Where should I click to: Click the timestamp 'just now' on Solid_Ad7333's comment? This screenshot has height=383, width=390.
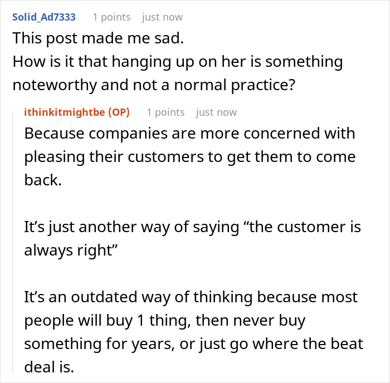click(162, 17)
